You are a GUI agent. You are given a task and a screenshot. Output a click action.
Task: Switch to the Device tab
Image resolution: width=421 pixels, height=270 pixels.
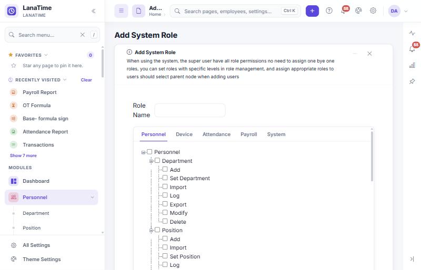[184, 134]
